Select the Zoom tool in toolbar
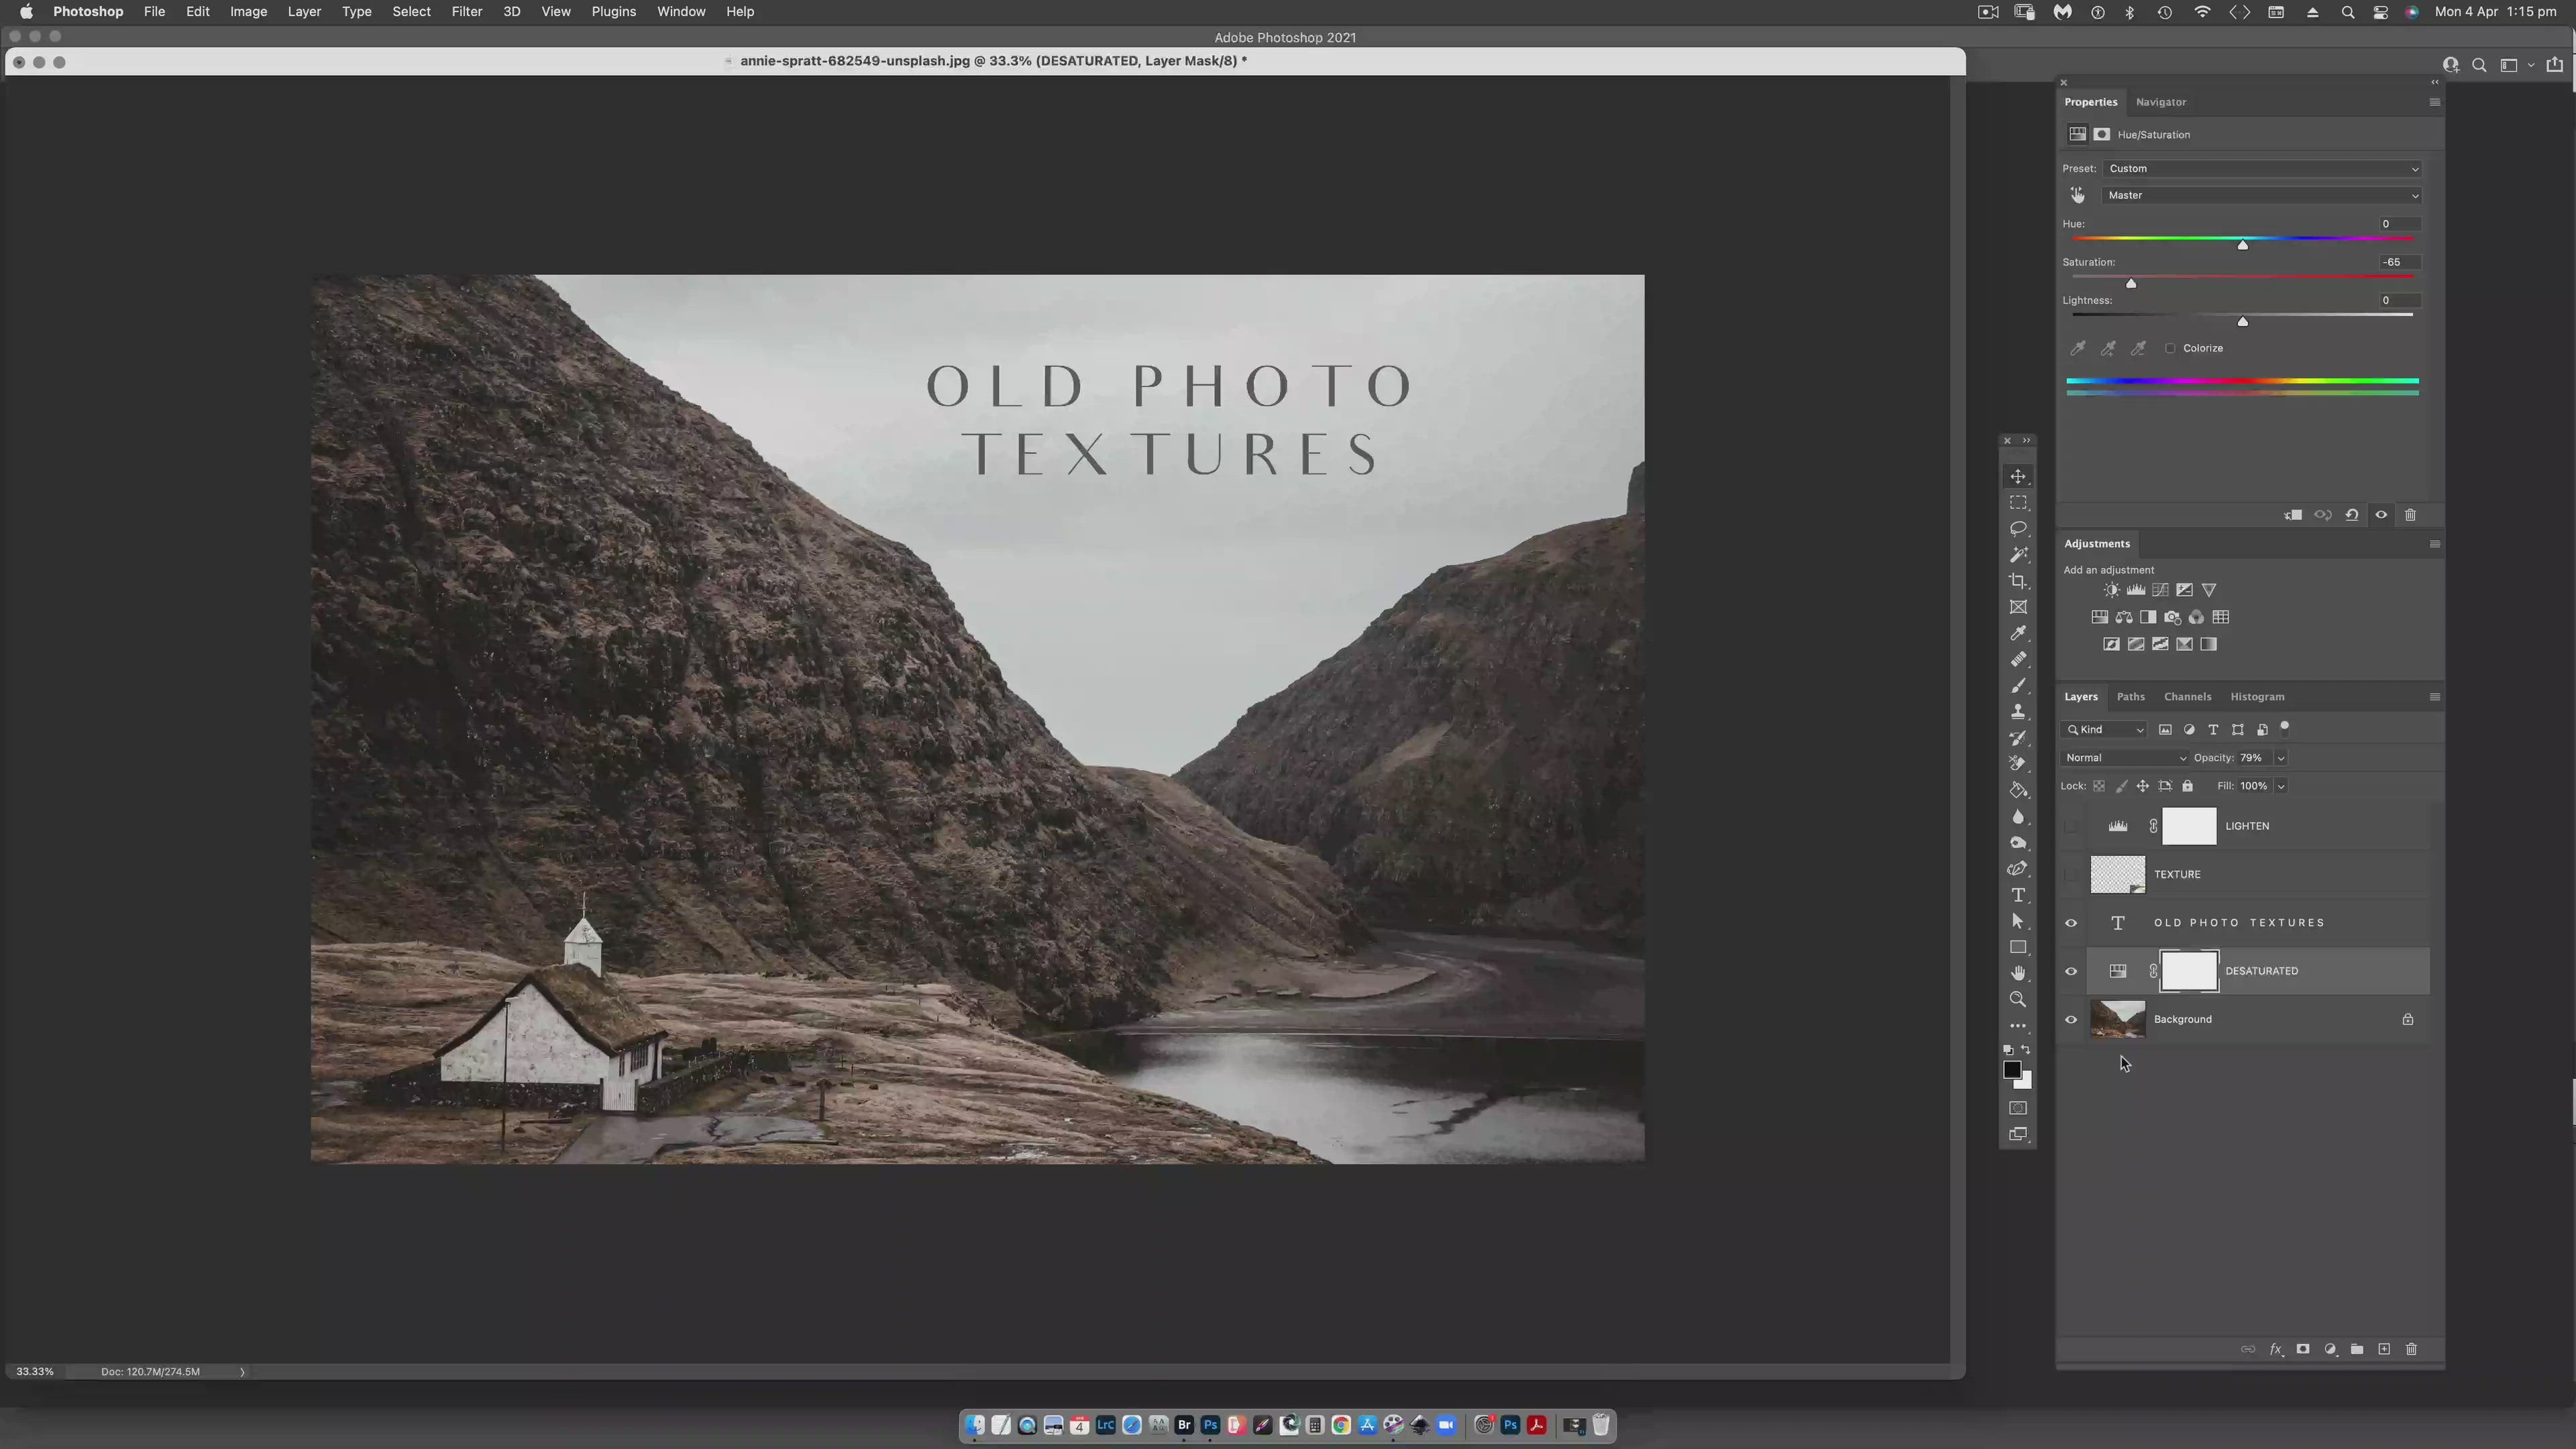Screen dimensions: 2576x1449 [x=2018, y=999]
